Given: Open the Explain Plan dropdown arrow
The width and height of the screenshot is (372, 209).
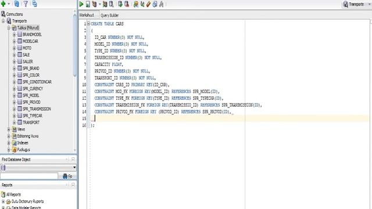Looking at the screenshot, I should click(99, 4).
